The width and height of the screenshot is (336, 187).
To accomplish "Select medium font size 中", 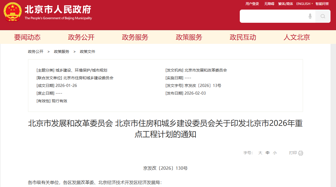I will pos(268,153).
